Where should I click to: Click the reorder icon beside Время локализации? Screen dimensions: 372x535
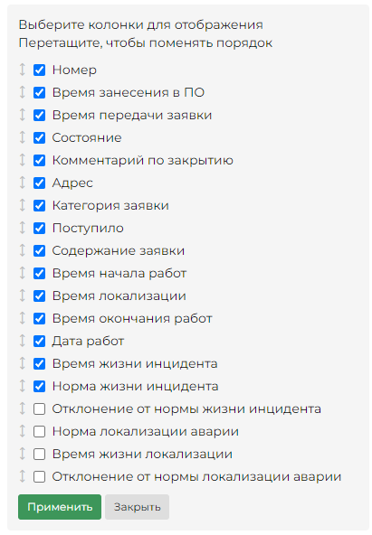[23, 296]
